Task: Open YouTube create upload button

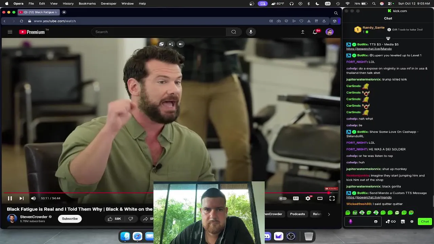Action: [x=302, y=32]
